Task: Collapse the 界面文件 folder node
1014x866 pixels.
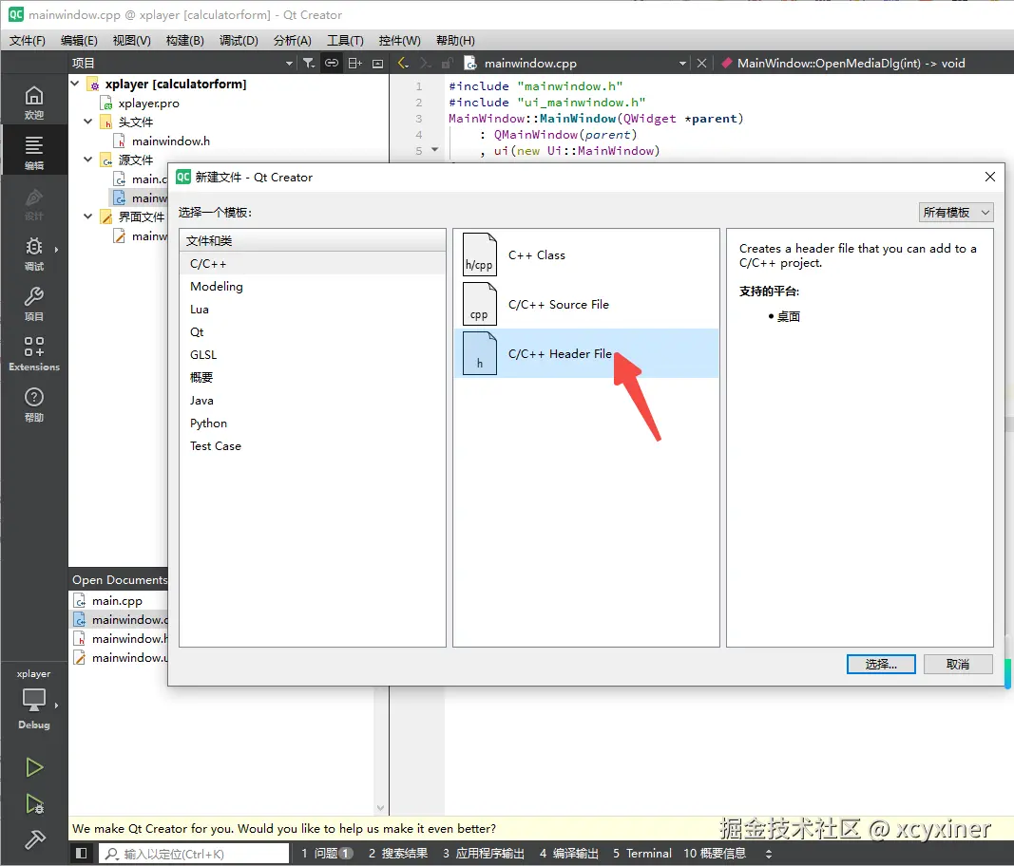Action: tap(88, 216)
